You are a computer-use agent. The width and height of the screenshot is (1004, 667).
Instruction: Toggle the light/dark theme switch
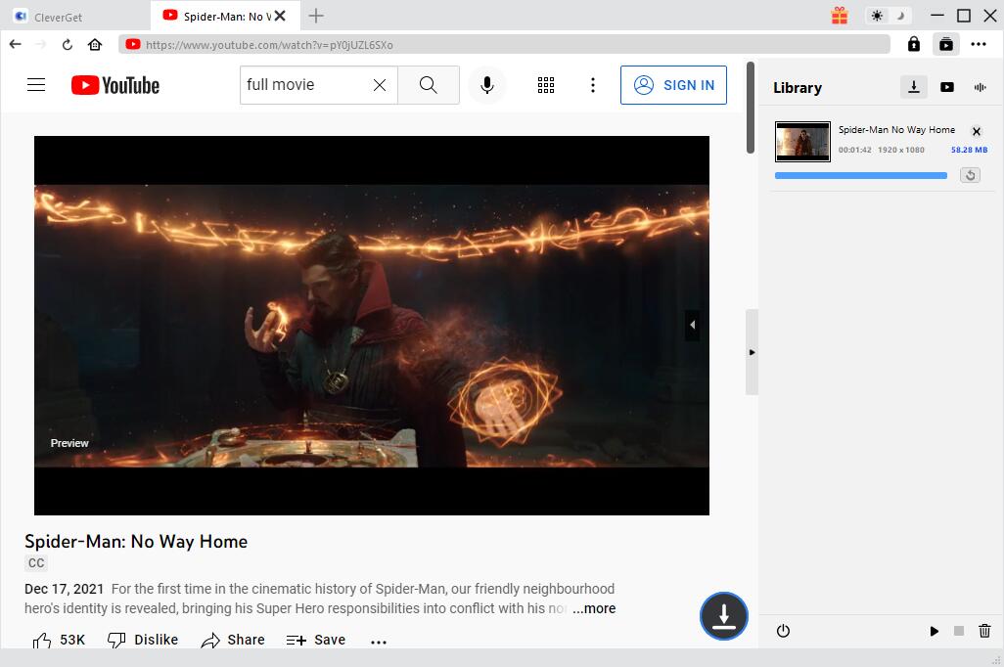click(889, 16)
